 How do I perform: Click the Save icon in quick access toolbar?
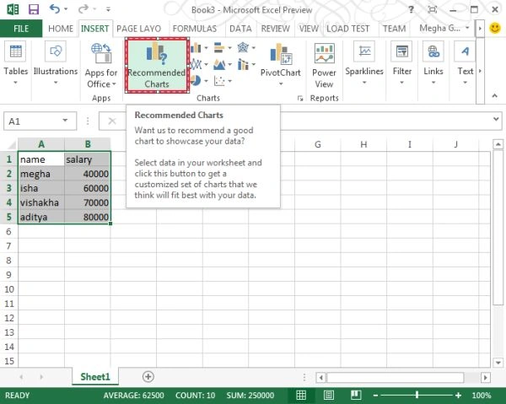point(34,9)
